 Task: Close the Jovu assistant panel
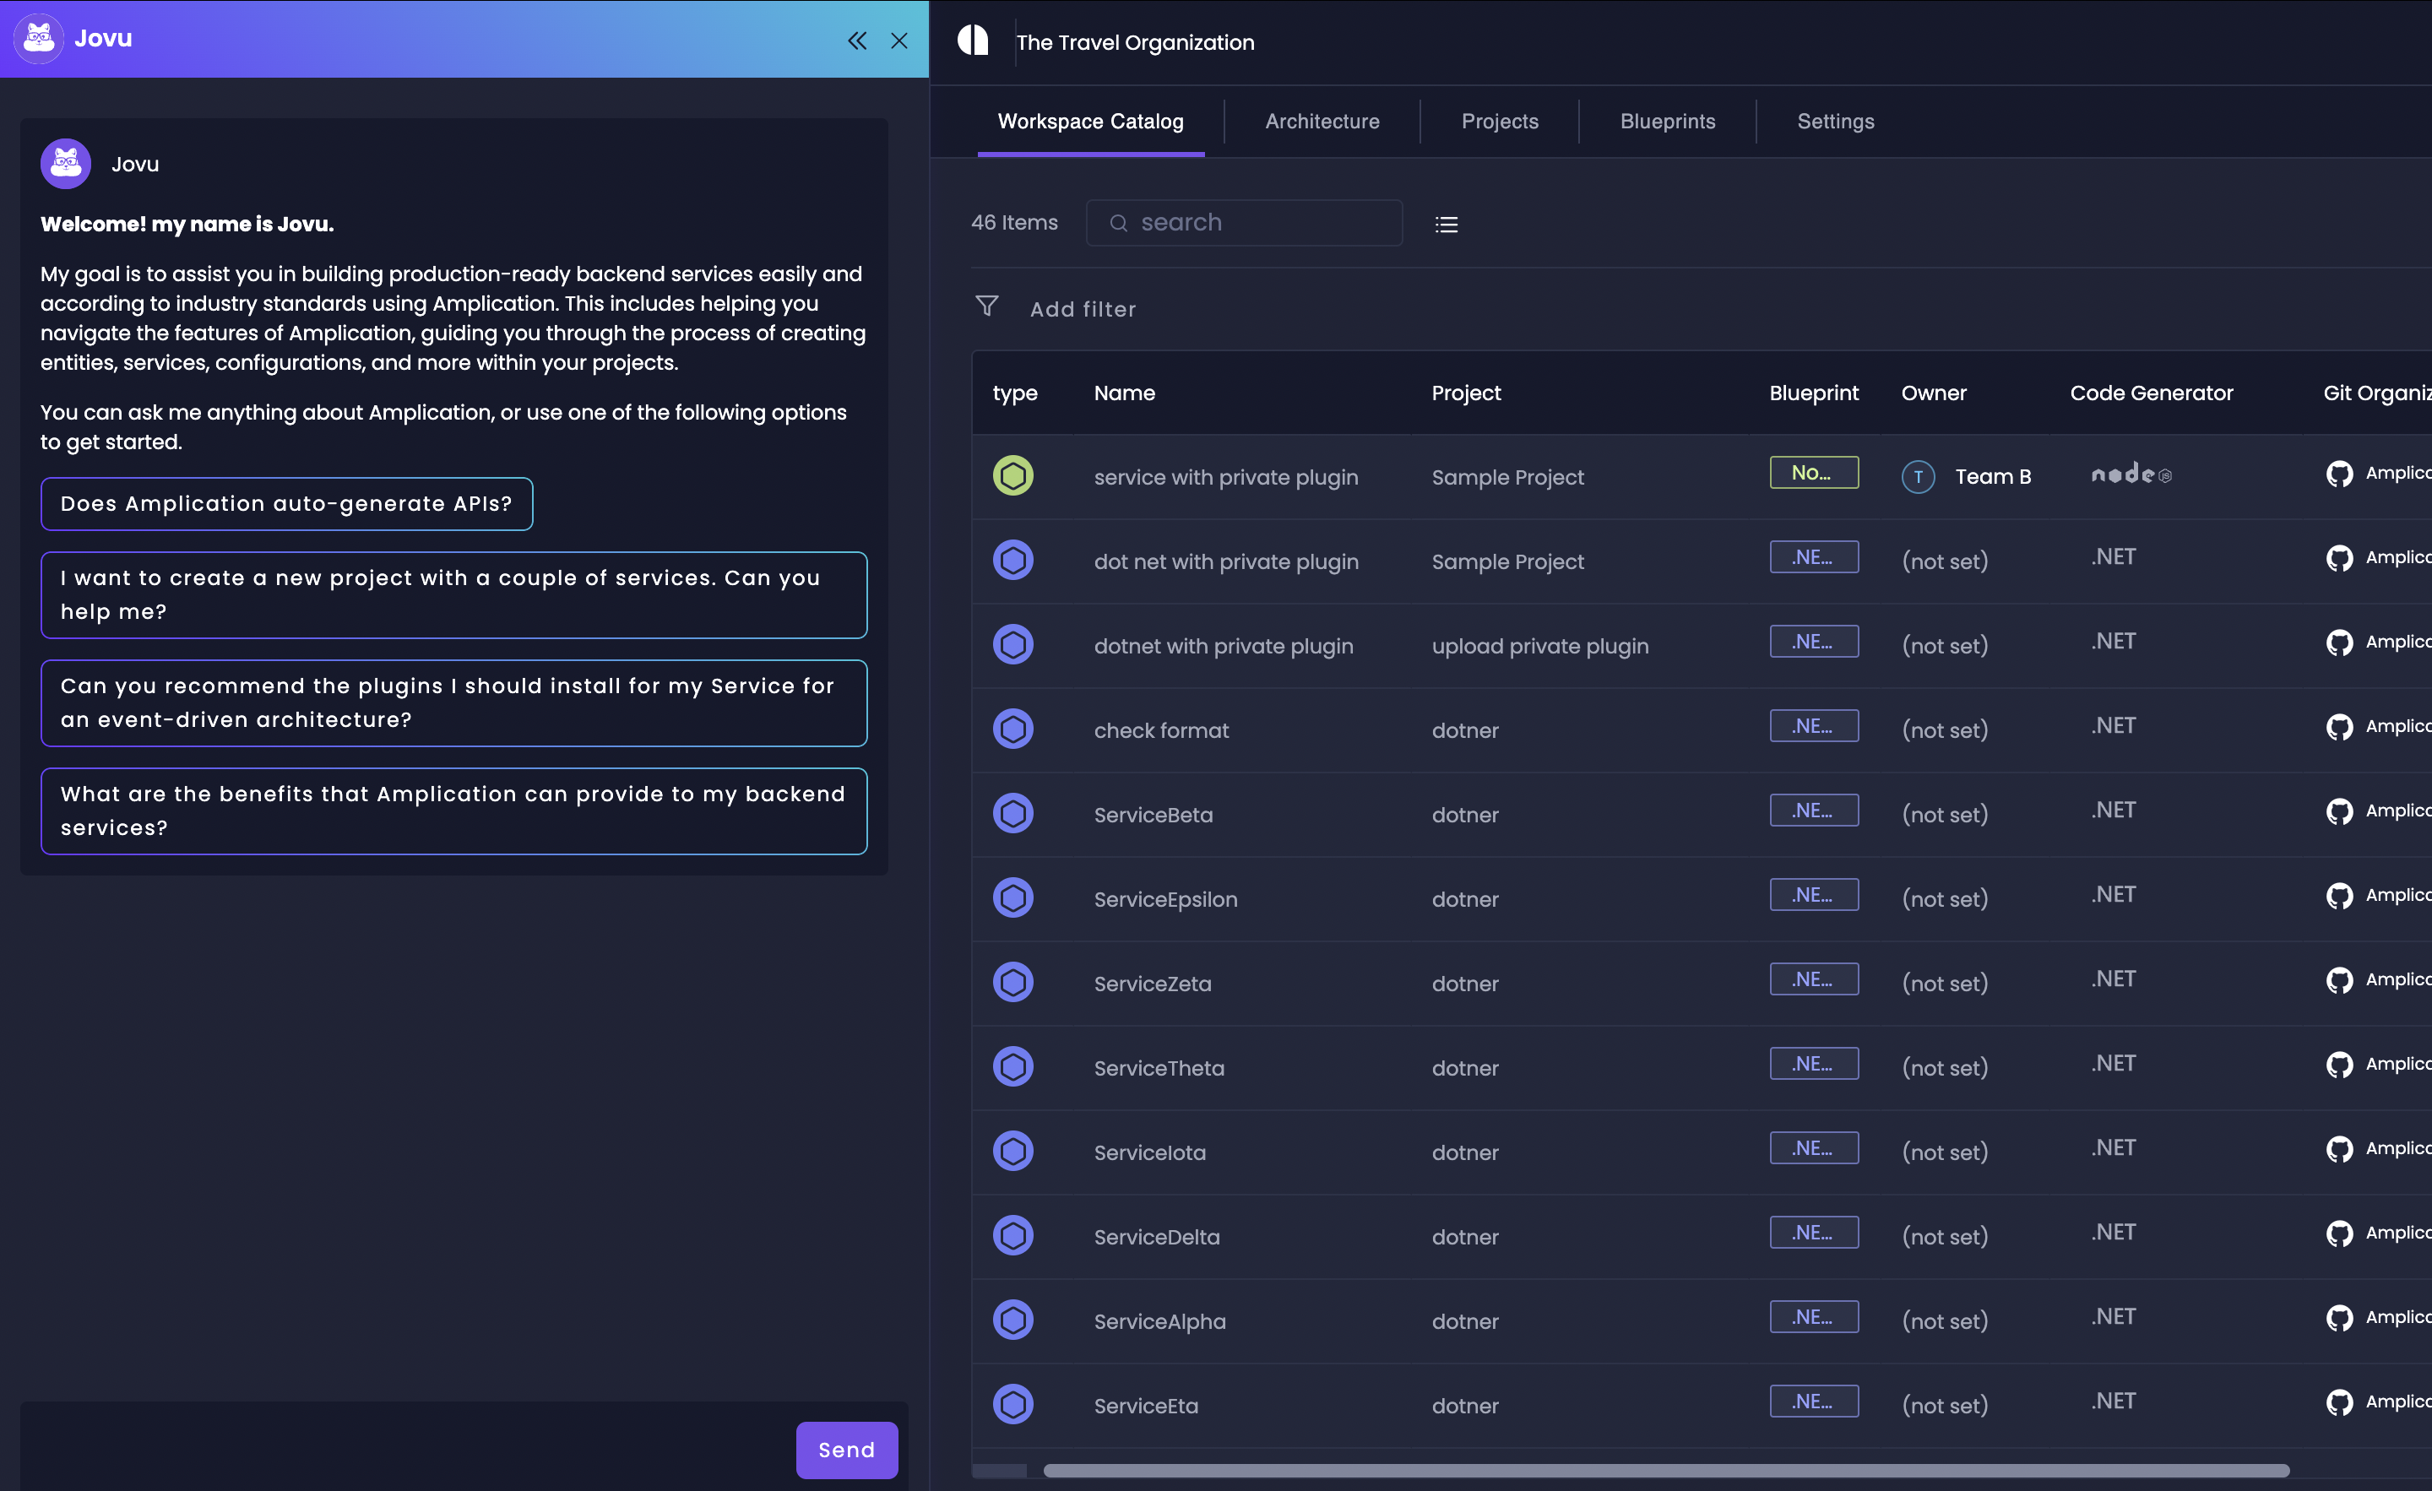898,41
